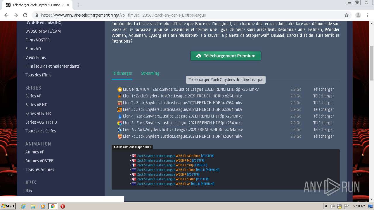Image resolution: width=374 pixels, height=210 pixels.
Task: Reload the page with refresh icon
Action: [x=25, y=15]
